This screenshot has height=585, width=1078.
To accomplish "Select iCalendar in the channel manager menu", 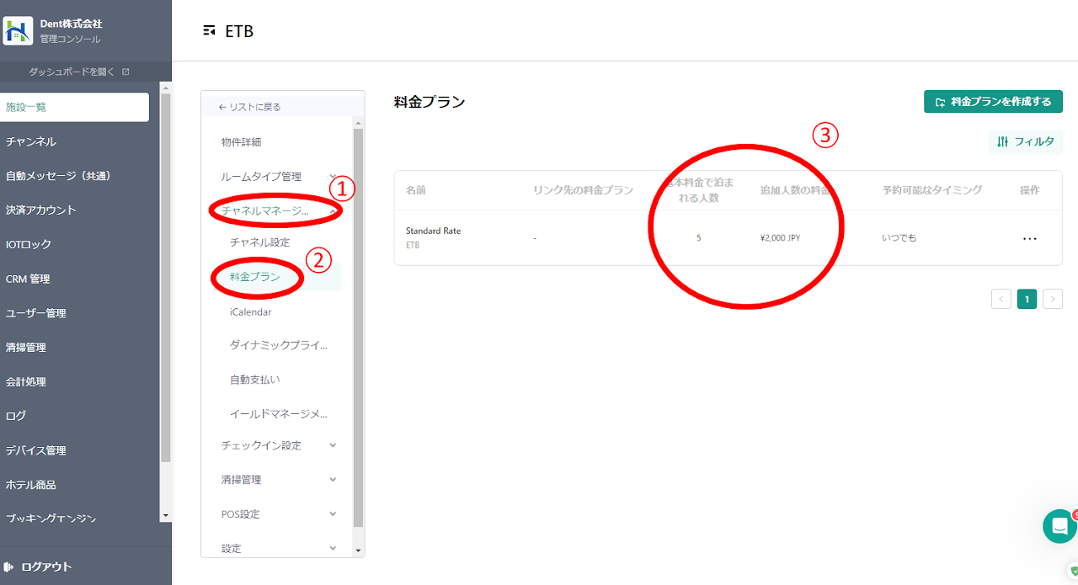I will click(250, 311).
